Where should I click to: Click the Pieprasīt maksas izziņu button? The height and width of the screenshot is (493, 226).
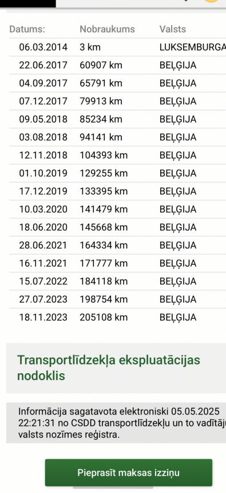129,472
